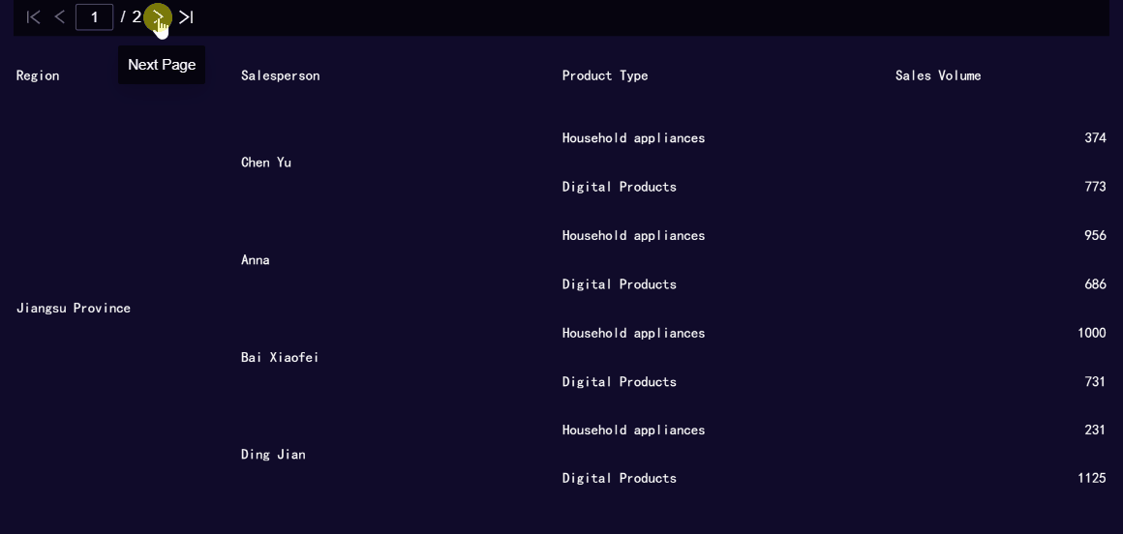The image size is (1123, 534).
Task: Click the Anna salesperson cell
Action: click(x=256, y=260)
